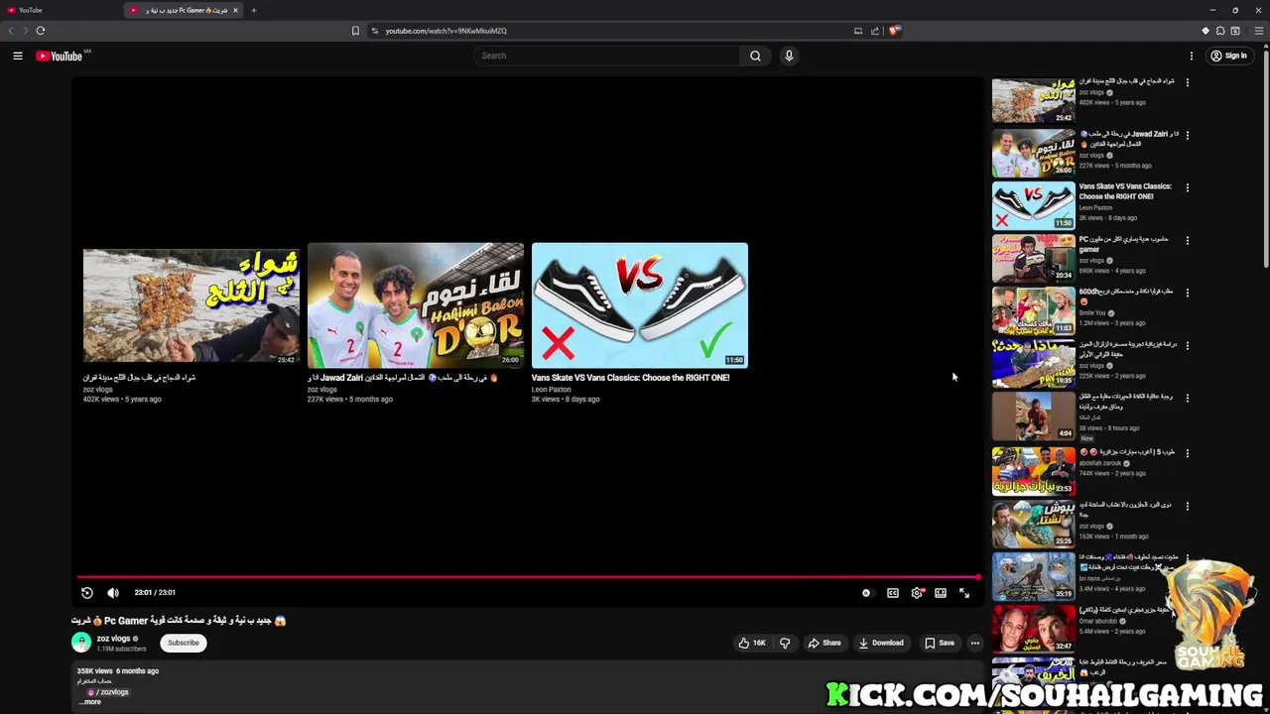Mute the video with the speaker icon
1270x714 pixels.
coord(113,593)
